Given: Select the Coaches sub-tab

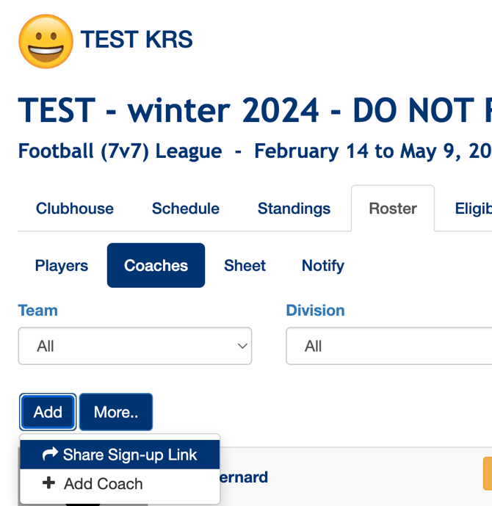Looking at the screenshot, I should coord(156,266).
